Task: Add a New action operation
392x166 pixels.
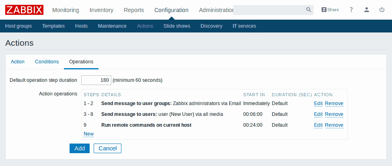Action: tap(88, 134)
